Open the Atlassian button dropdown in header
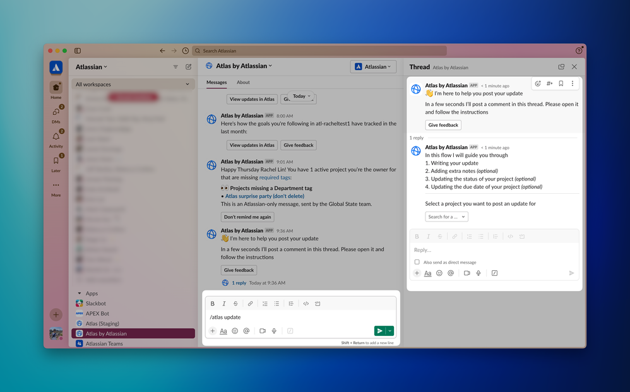 pos(373,67)
